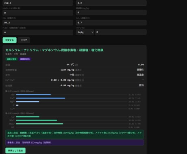
Task: Click the 判定する button
Action: coord(10,40)
